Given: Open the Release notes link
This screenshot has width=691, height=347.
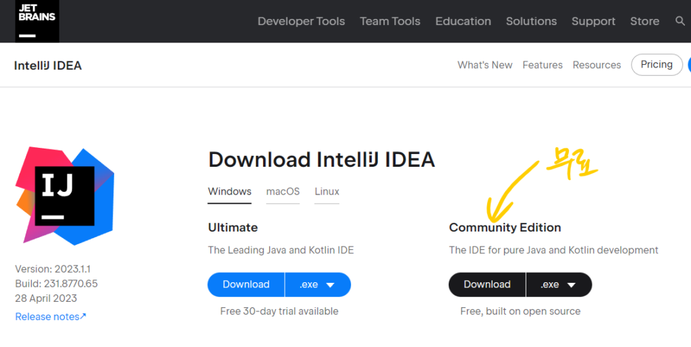Looking at the screenshot, I should (51, 317).
